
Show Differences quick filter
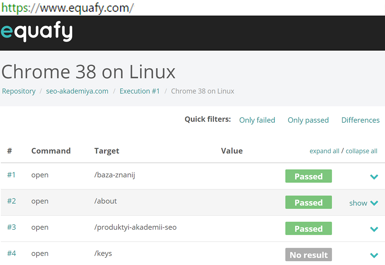(x=360, y=120)
